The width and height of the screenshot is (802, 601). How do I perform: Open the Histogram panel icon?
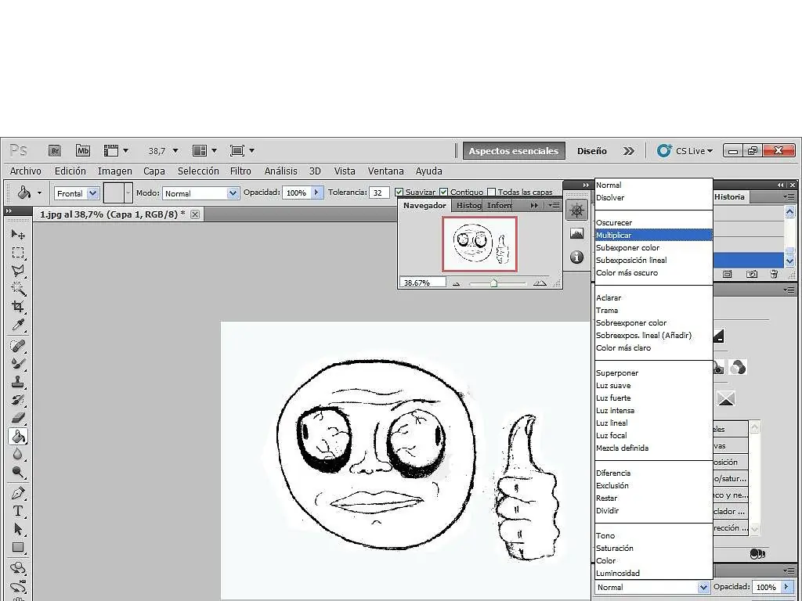[x=576, y=234]
